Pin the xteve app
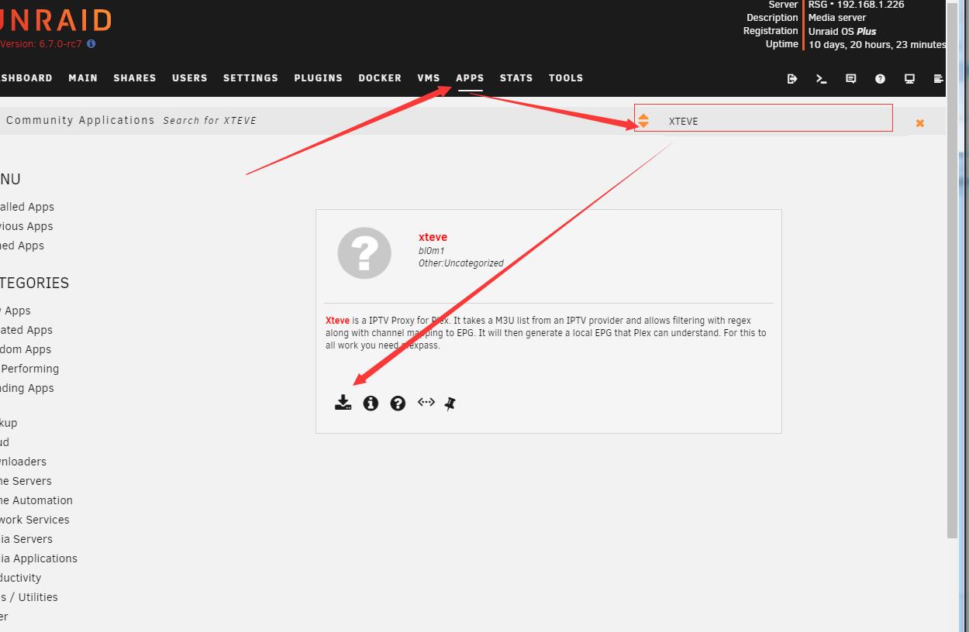The height and width of the screenshot is (632, 969). click(450, 403)
